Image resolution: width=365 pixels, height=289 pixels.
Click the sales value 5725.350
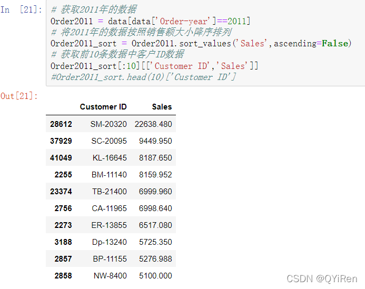coord(155,242)
